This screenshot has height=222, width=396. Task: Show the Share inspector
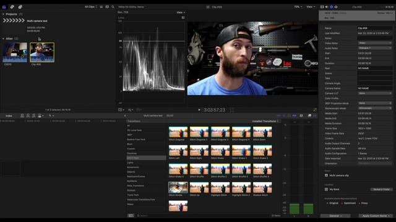coord(336,7)
